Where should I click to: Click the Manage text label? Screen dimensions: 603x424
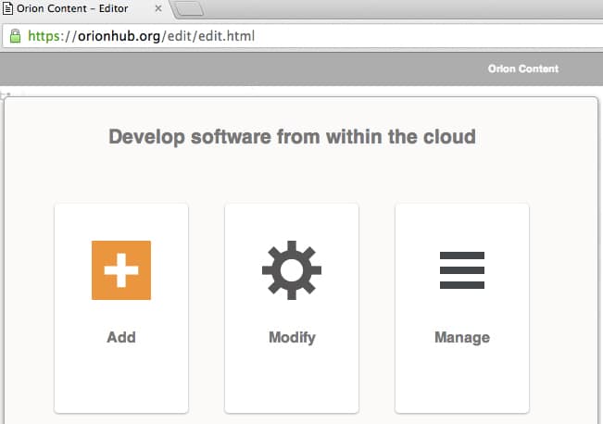point(462,337)
